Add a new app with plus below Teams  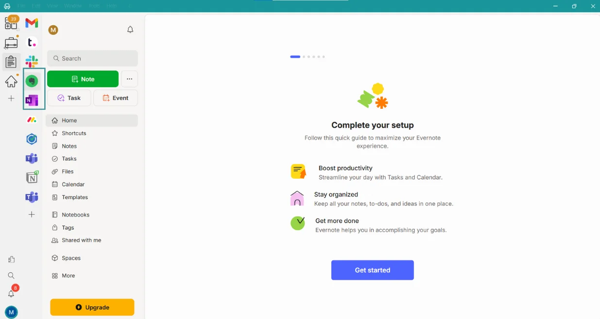coord(32,214)
